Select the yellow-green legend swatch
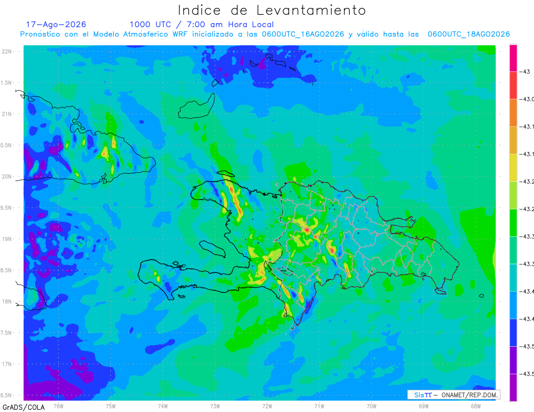This screenshot has width=534, height=412. pos(513,195)
